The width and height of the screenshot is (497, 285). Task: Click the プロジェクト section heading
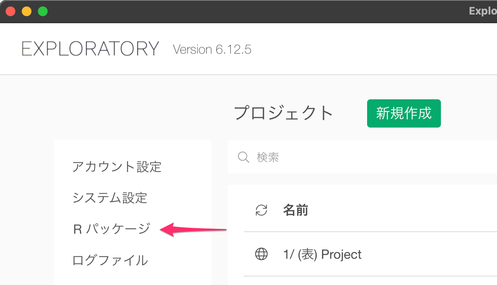pyautogui.click(x=284, y=113)
